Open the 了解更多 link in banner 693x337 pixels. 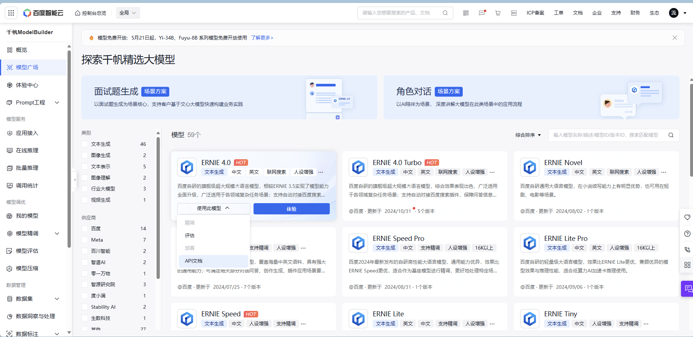pos(262,38)
